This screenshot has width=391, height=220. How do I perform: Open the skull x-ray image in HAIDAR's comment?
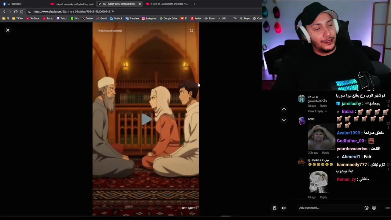coord(318,182)
